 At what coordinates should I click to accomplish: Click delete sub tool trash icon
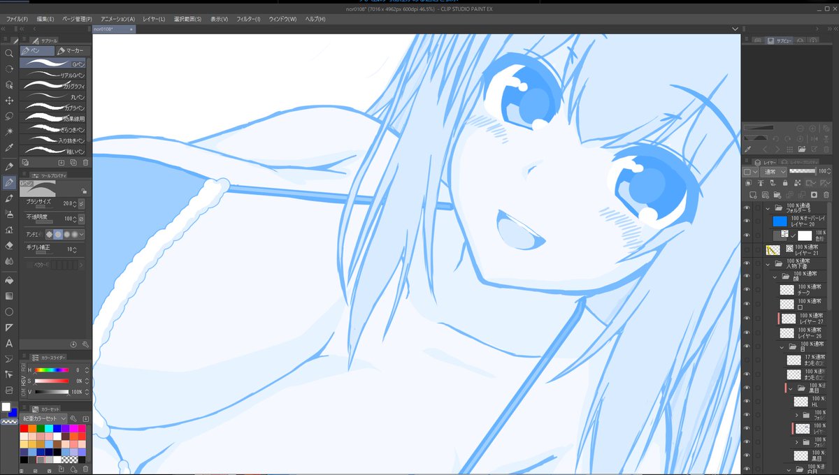click(x=85, y=162)
